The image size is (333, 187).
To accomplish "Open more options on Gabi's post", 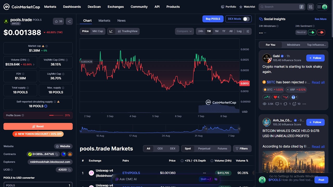I will pos(304,104).
